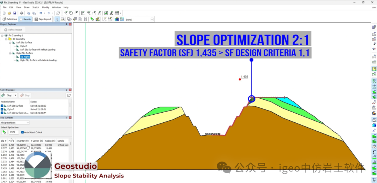
Task: Select Right Slip Surface with Vehicle Loading
Action: (38, 60)
